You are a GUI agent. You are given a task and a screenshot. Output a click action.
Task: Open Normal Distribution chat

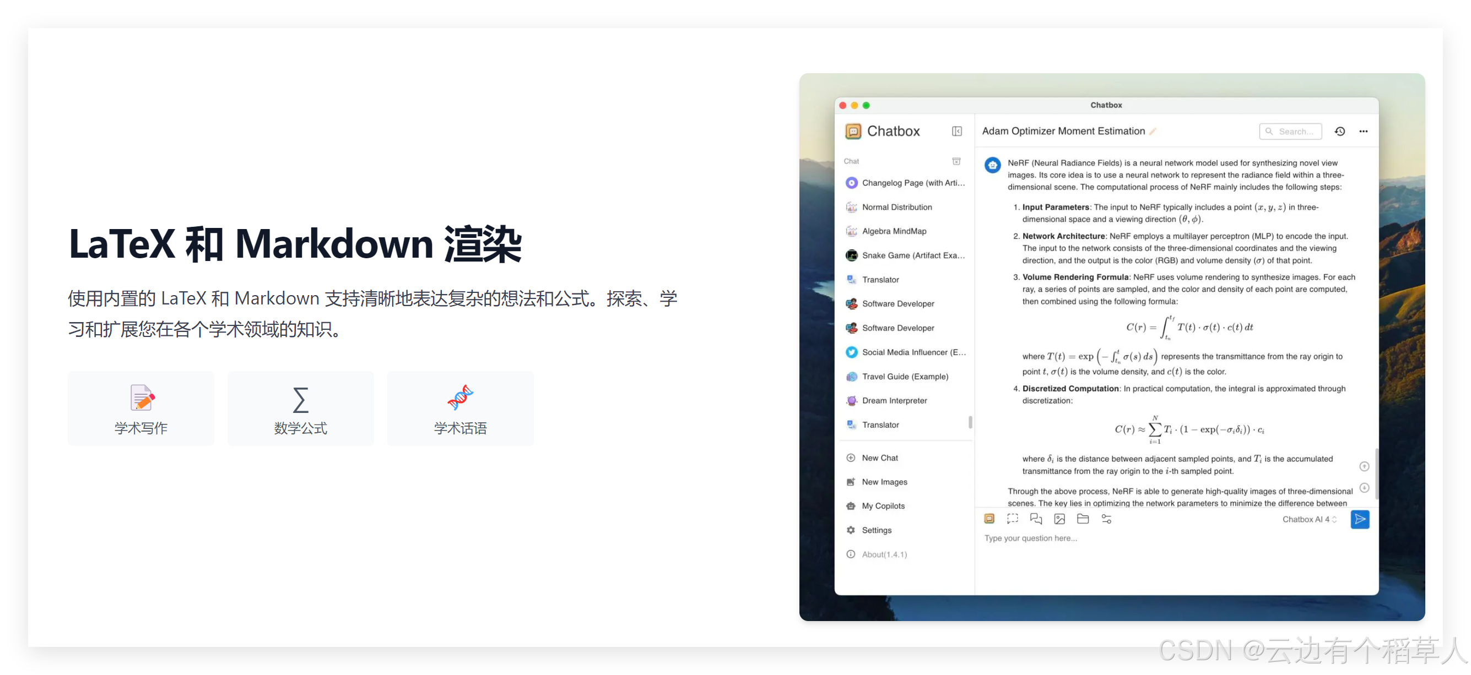click(905, 207)
